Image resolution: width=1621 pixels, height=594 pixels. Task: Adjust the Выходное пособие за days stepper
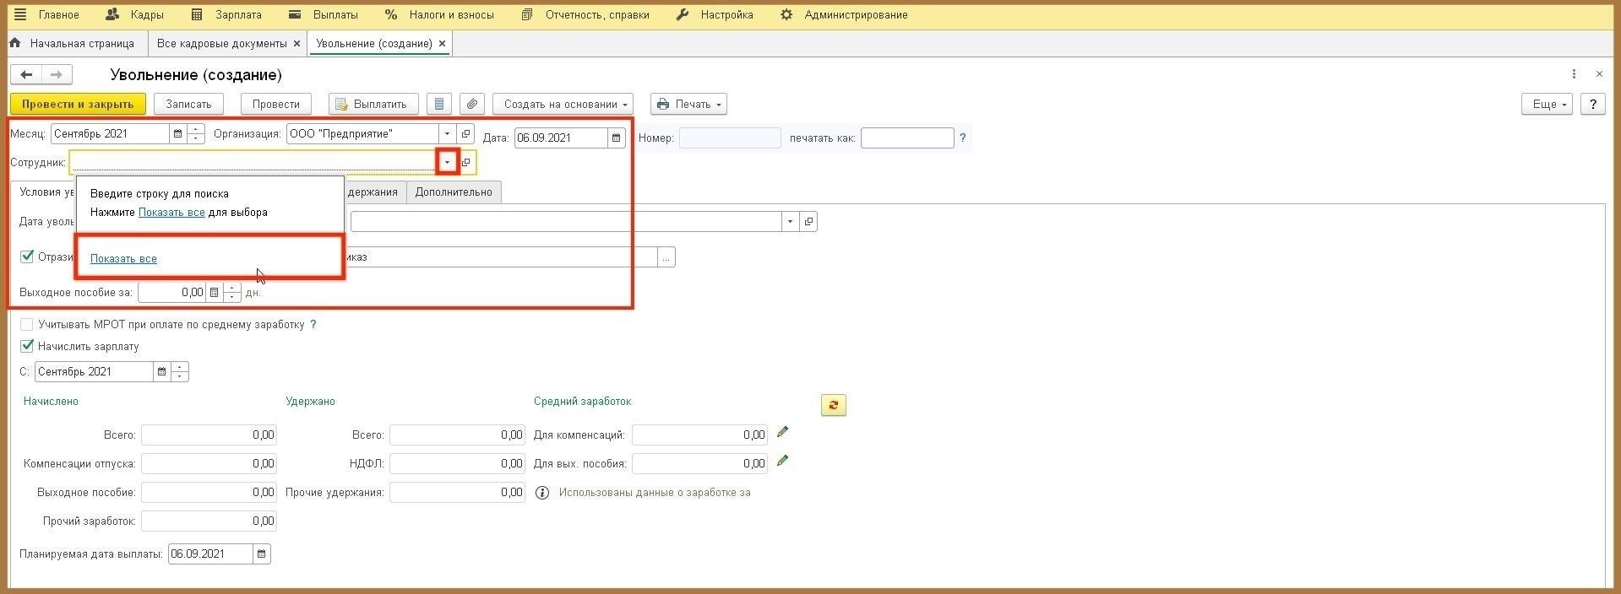[232, 293]
